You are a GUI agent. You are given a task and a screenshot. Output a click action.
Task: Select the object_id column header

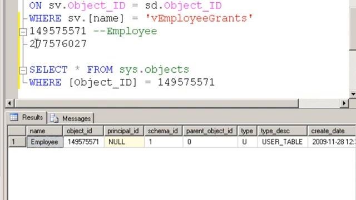point(83,131)
